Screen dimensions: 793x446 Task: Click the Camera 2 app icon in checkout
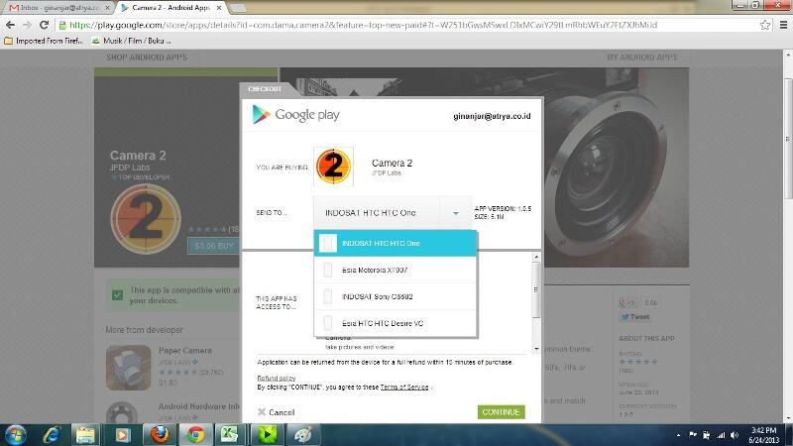[x=333, y=166]
